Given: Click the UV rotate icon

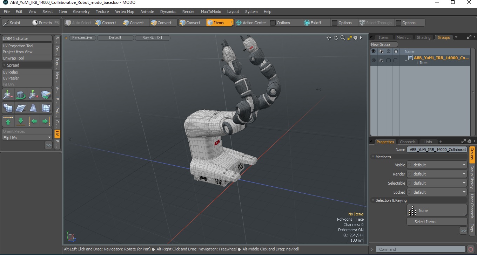Looking at the screenshot, I should (x=21, y=95).
